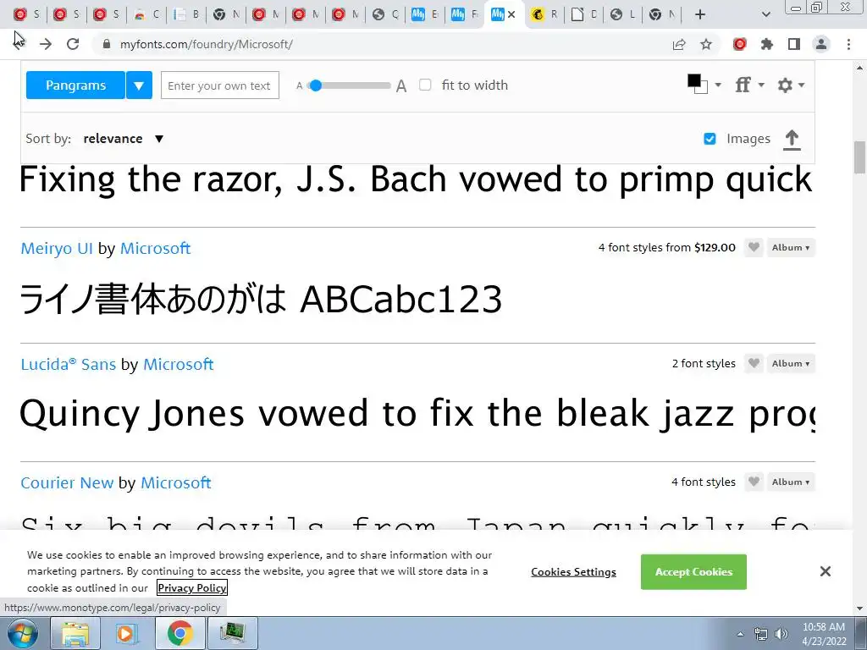
Task: Open the Courier New font link
Action: click(x=67, y=482)
